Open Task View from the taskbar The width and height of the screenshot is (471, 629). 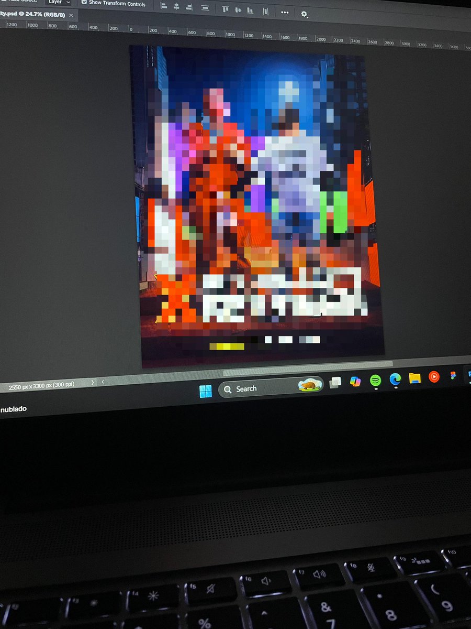pos(335,382)
